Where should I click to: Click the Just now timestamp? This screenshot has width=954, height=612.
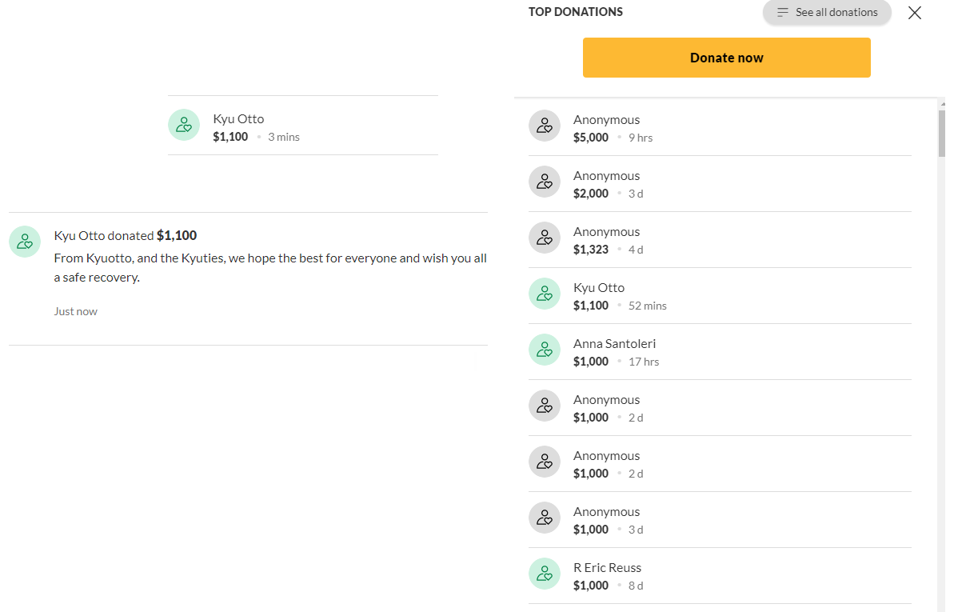click(x=75, y=311)
